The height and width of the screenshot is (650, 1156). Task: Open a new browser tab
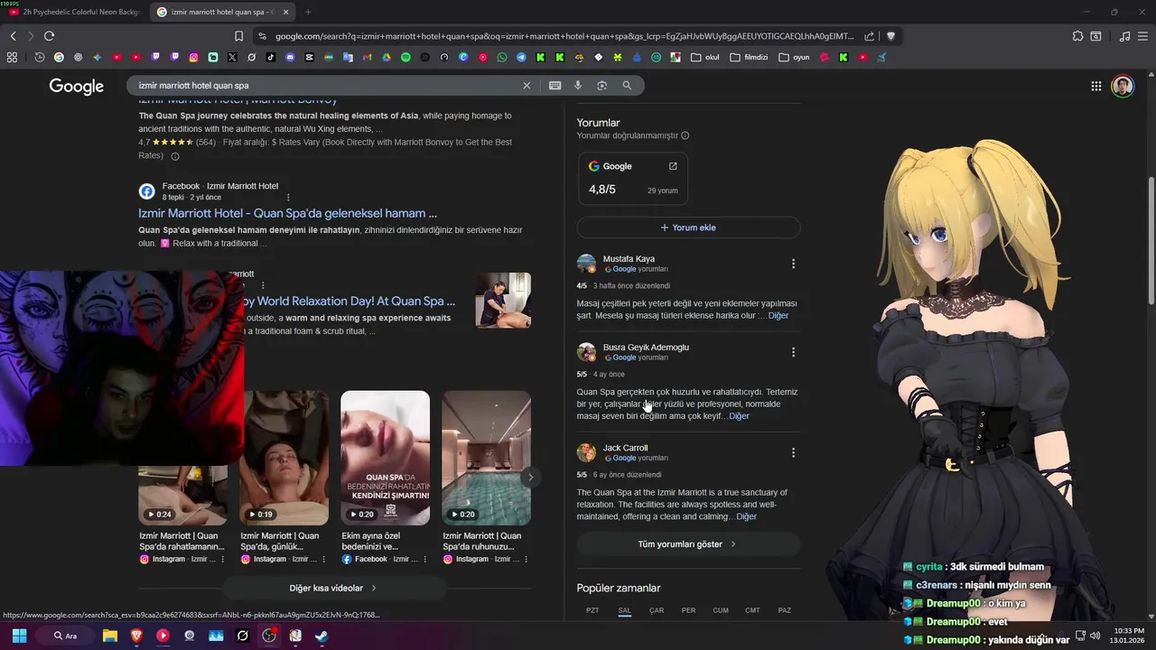click(308, 12)
